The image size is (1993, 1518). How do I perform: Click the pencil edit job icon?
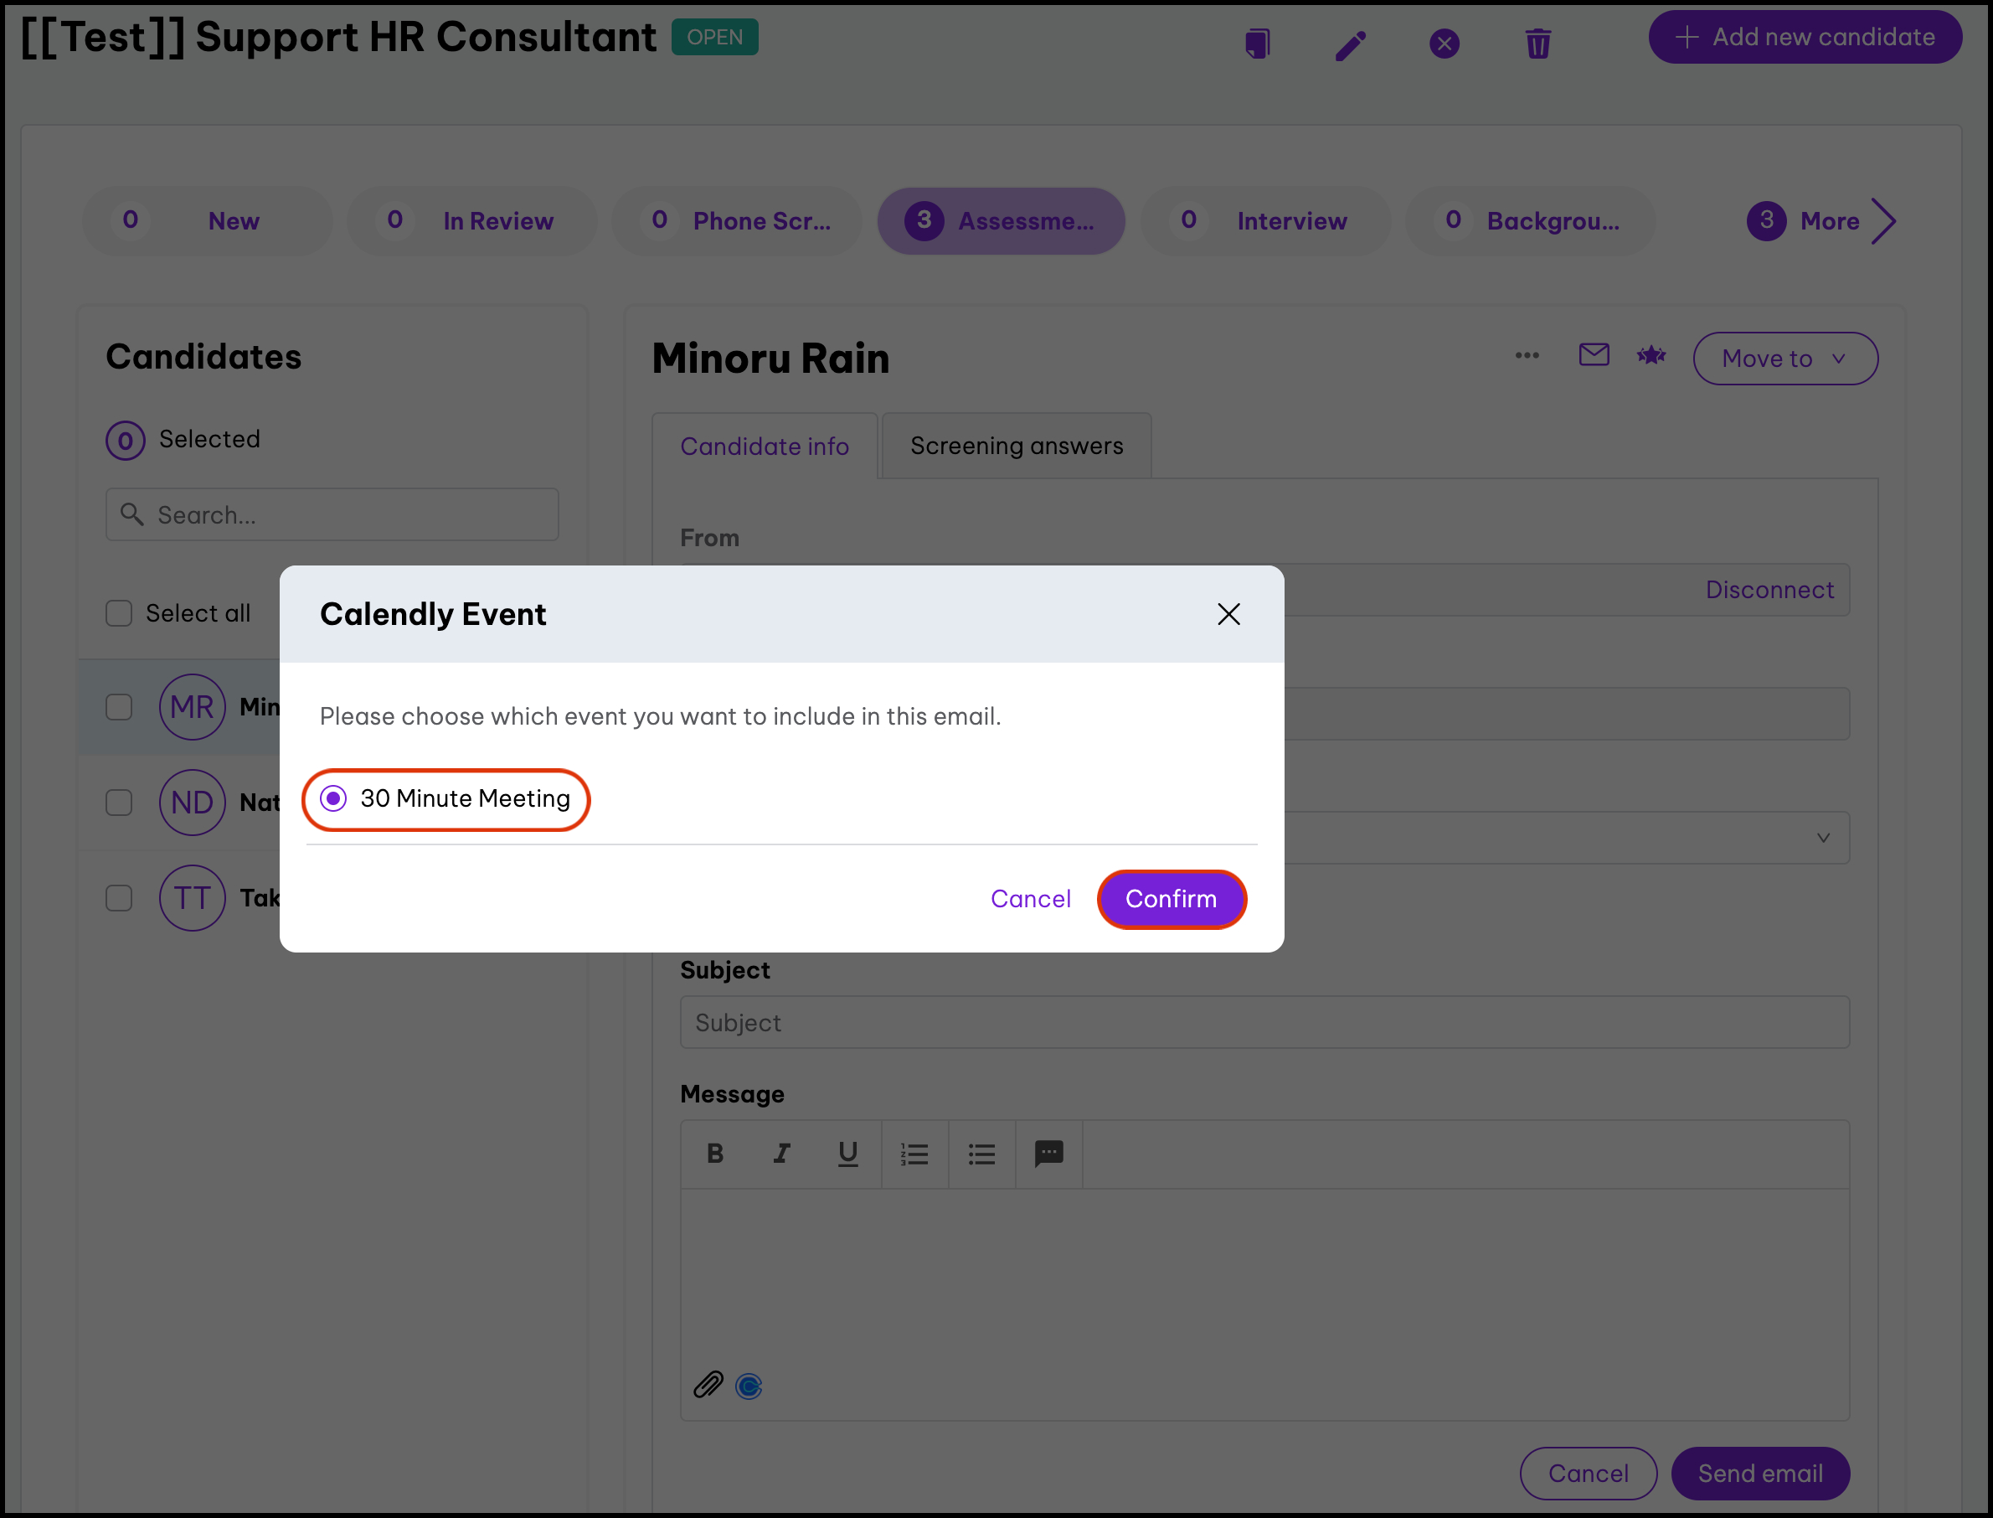(1350, 44)
